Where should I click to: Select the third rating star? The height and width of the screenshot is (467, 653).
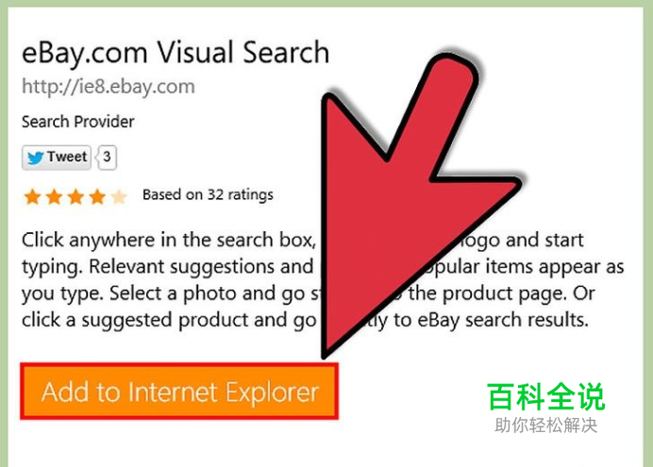coord(75,196)
